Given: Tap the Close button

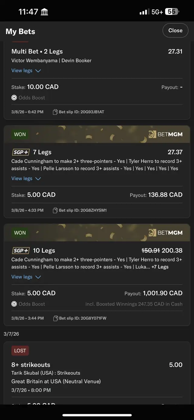Looking at the screenshot, I should coord(175,30).
